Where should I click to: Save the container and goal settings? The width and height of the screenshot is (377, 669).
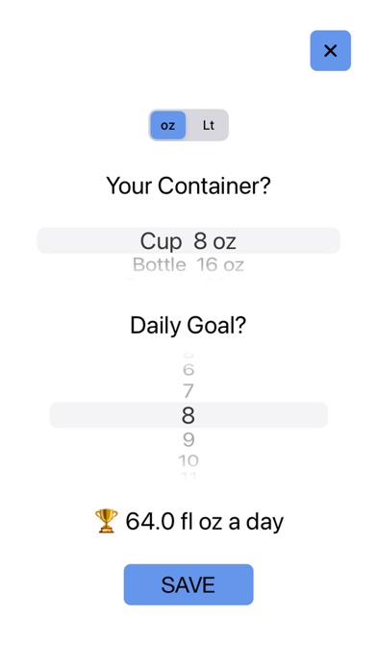188,584
